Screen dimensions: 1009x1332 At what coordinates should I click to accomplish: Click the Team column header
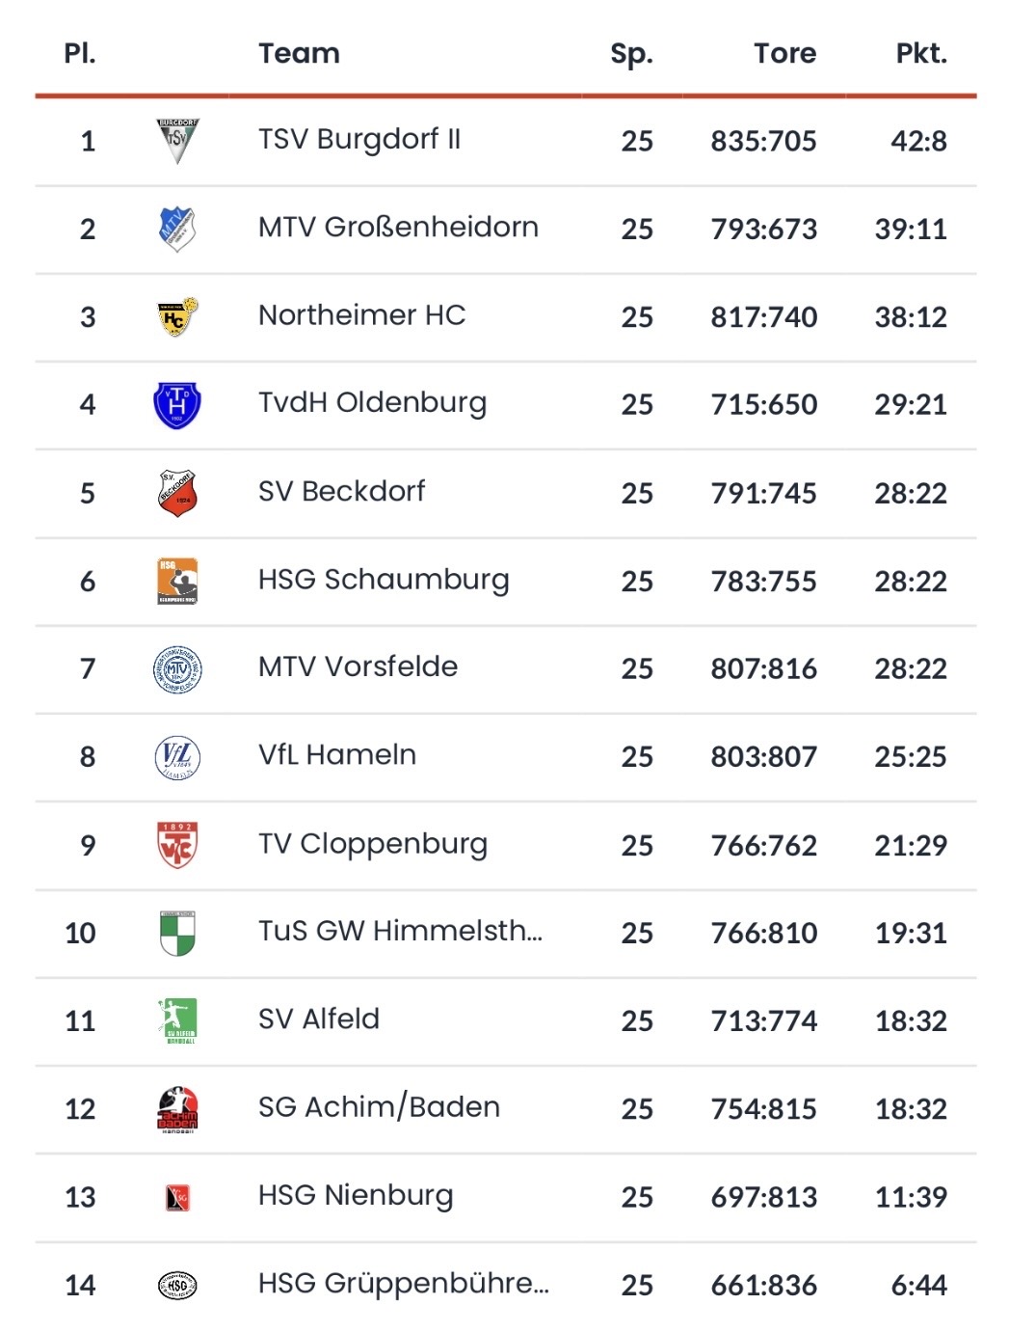[x=299, y=54]
